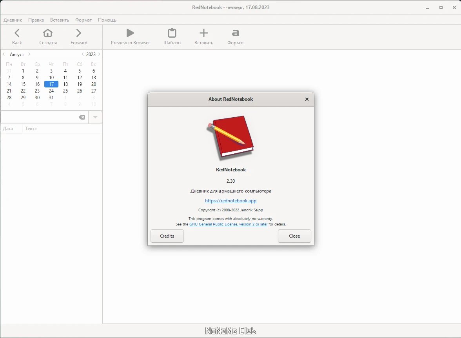Screen dimensions: 461x338
Task: Go to the previous month arrow before Август
Action: (4, 54)
